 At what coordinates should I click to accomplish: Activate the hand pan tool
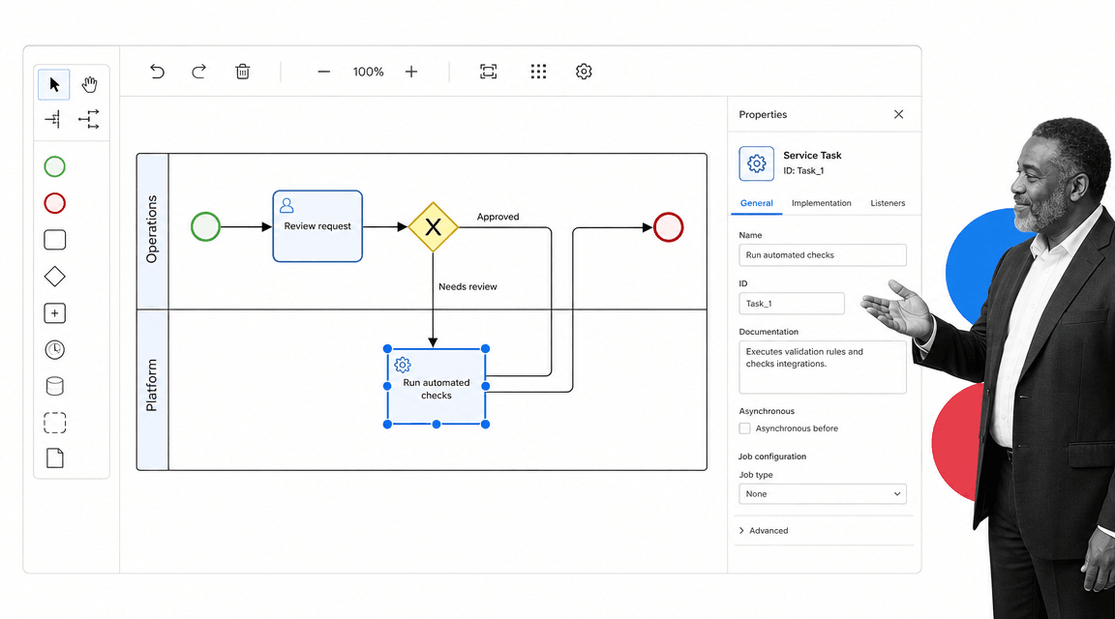[x=89, y=84]
